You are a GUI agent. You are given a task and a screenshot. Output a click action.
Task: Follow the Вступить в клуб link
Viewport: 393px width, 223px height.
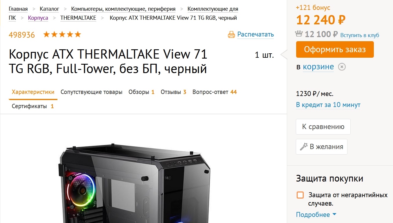[x=360, y=35]
